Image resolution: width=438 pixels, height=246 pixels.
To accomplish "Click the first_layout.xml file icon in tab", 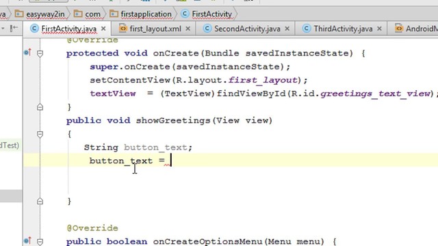I will point(123,29).
